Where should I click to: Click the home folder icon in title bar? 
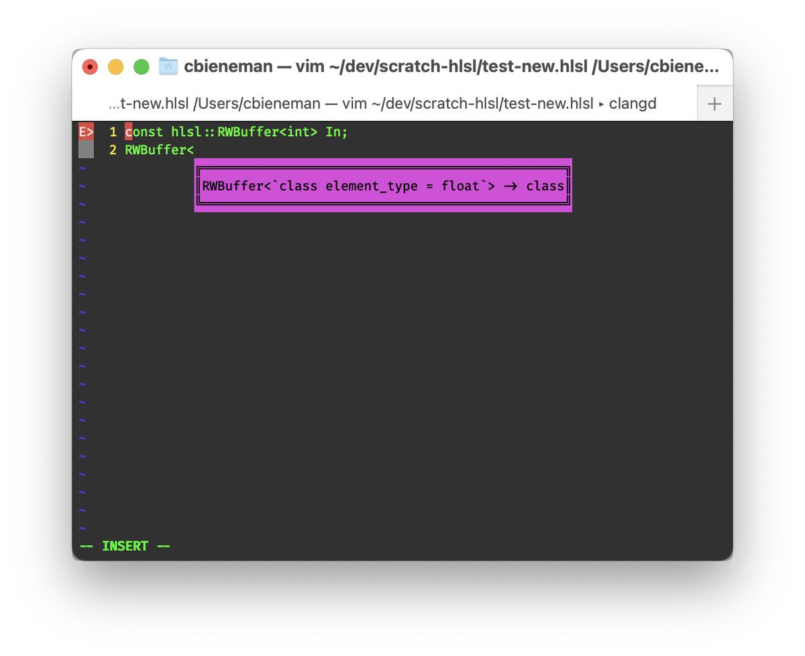pyautogui.click(x=168, y=66)
